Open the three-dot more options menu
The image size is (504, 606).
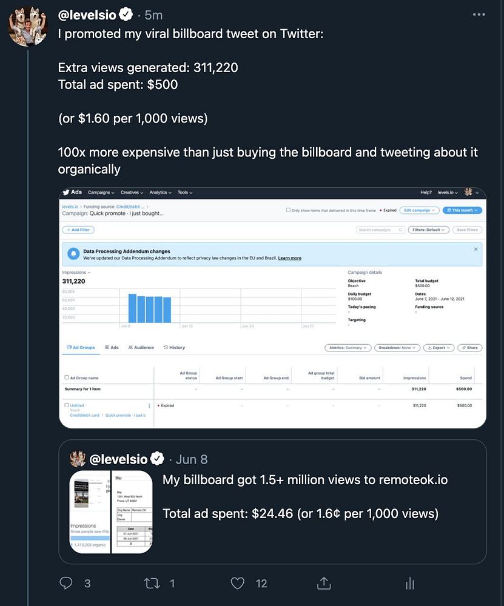[479, 15]
